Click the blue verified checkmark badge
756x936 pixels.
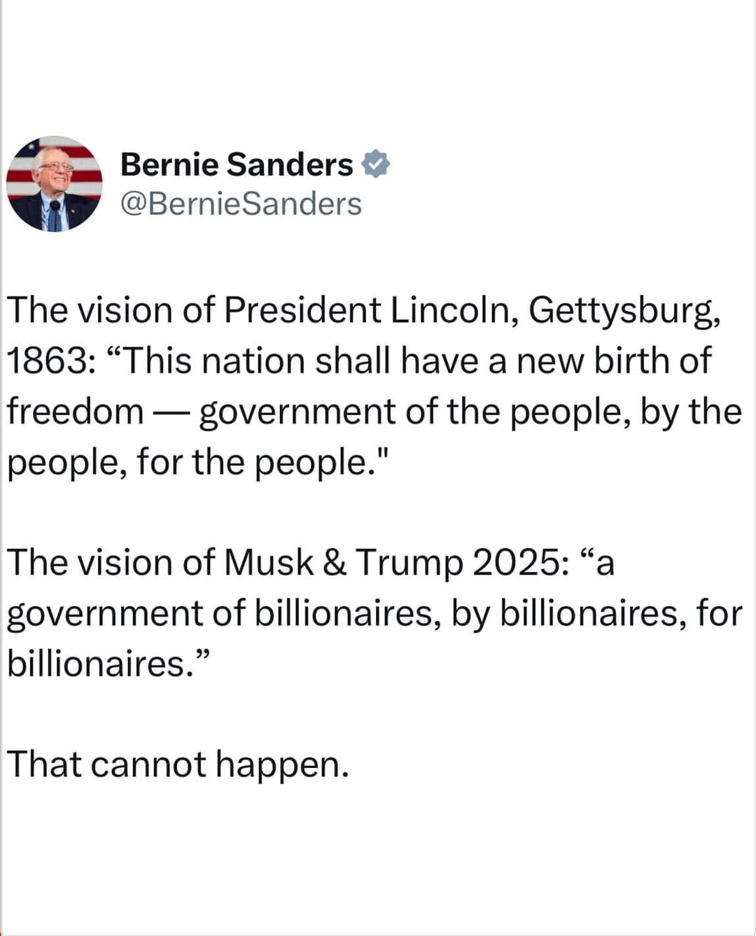tap(376, 165)
